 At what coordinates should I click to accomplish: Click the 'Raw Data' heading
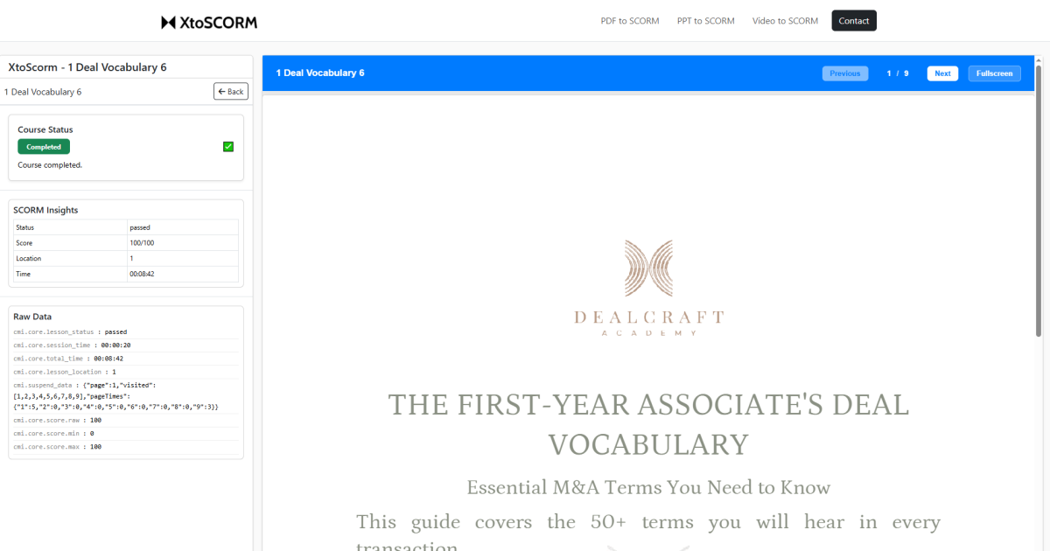point(32,317)
